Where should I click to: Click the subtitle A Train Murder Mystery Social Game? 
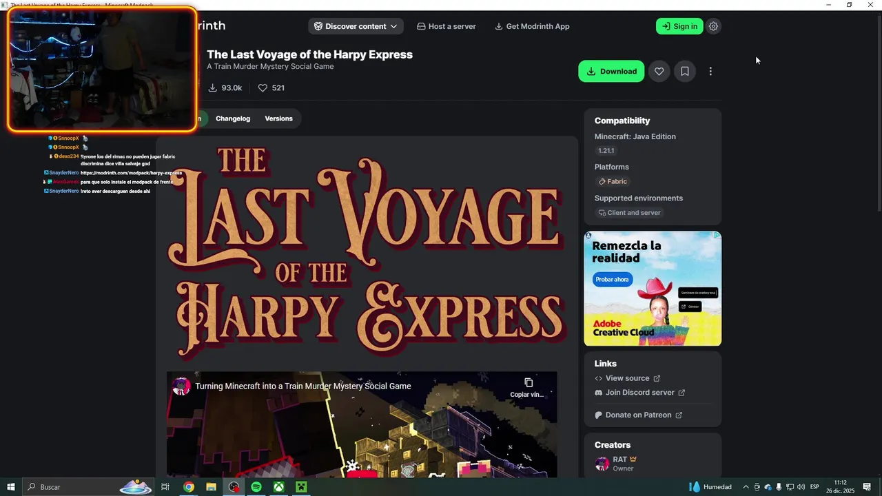coord(270,67)
